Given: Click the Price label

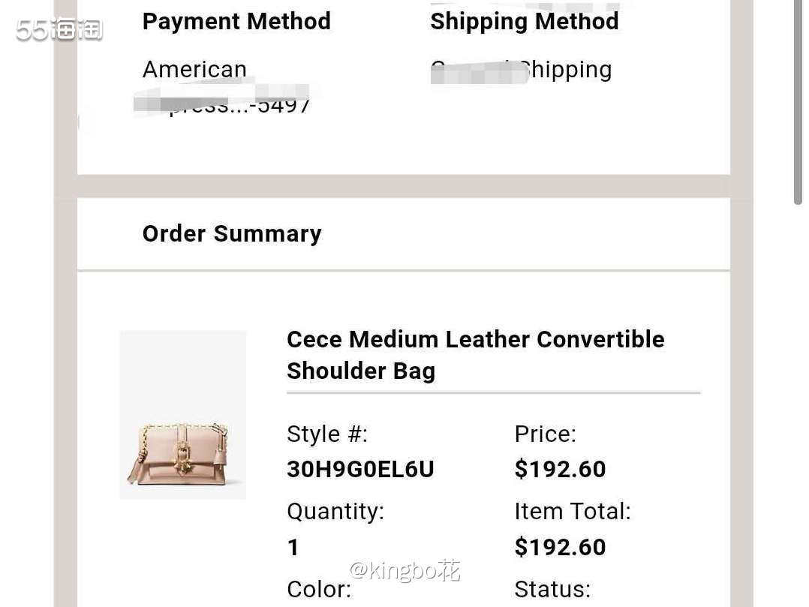Looking at the screenshot, I should [545, 434].
